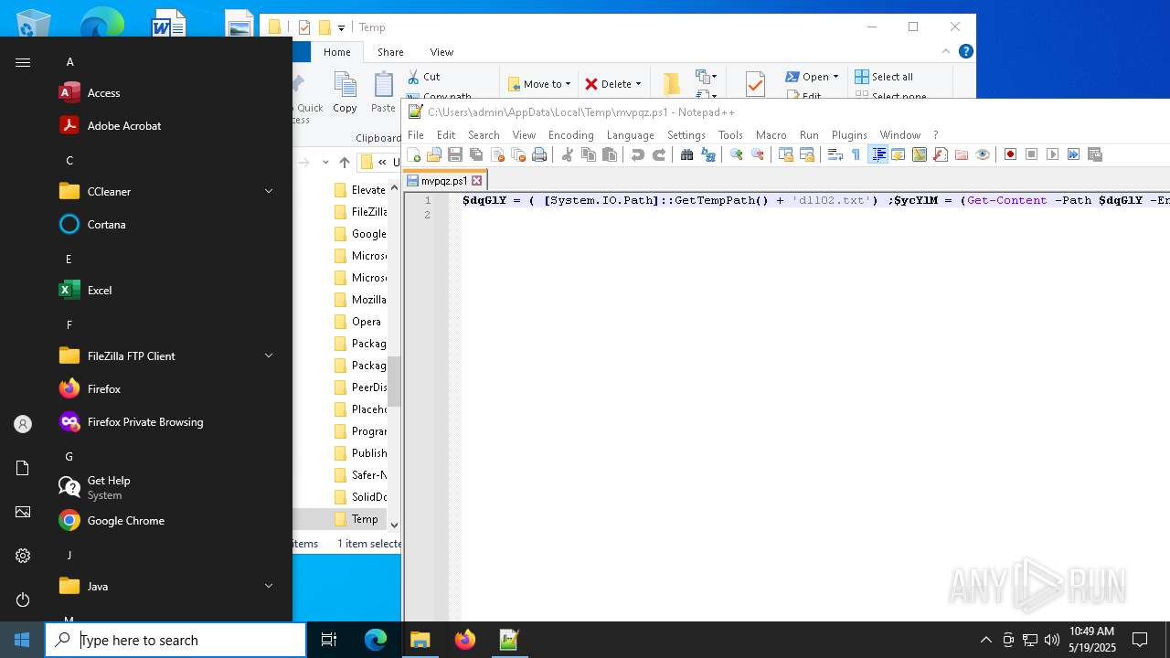Click Playback macro icon

point(1052,154)
